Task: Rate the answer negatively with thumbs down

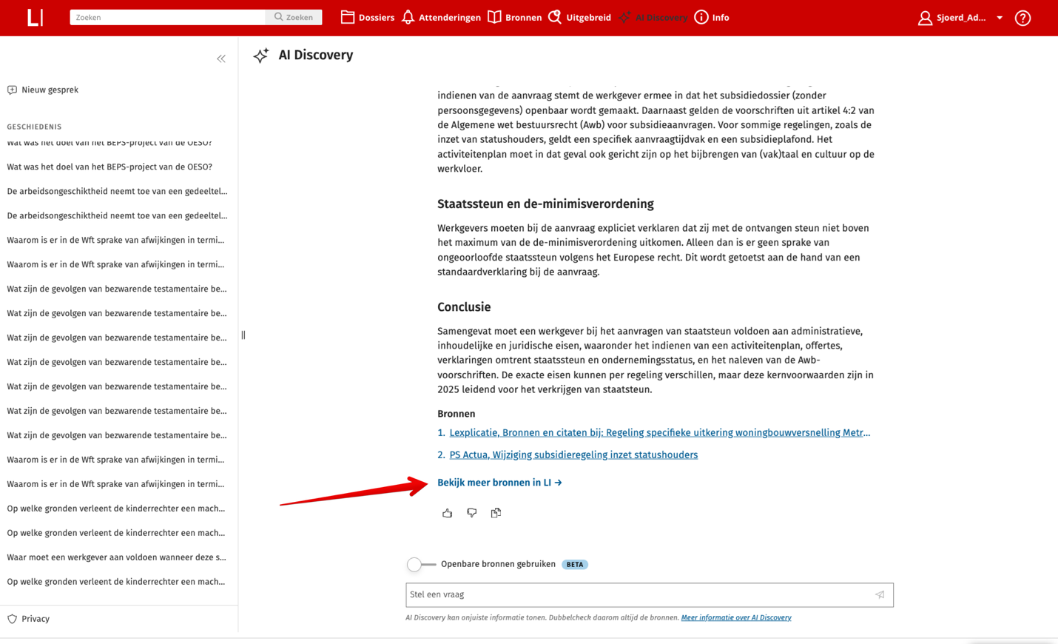Action: point(471,512)
